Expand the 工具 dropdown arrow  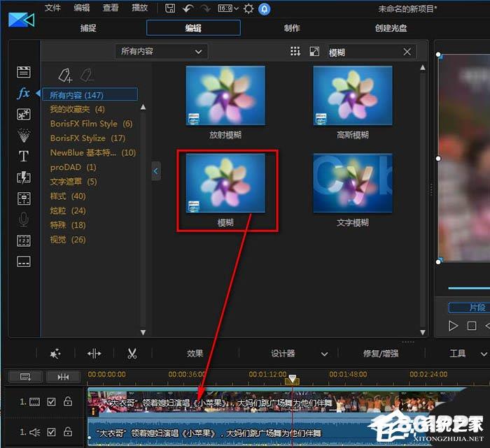point(484,354)
